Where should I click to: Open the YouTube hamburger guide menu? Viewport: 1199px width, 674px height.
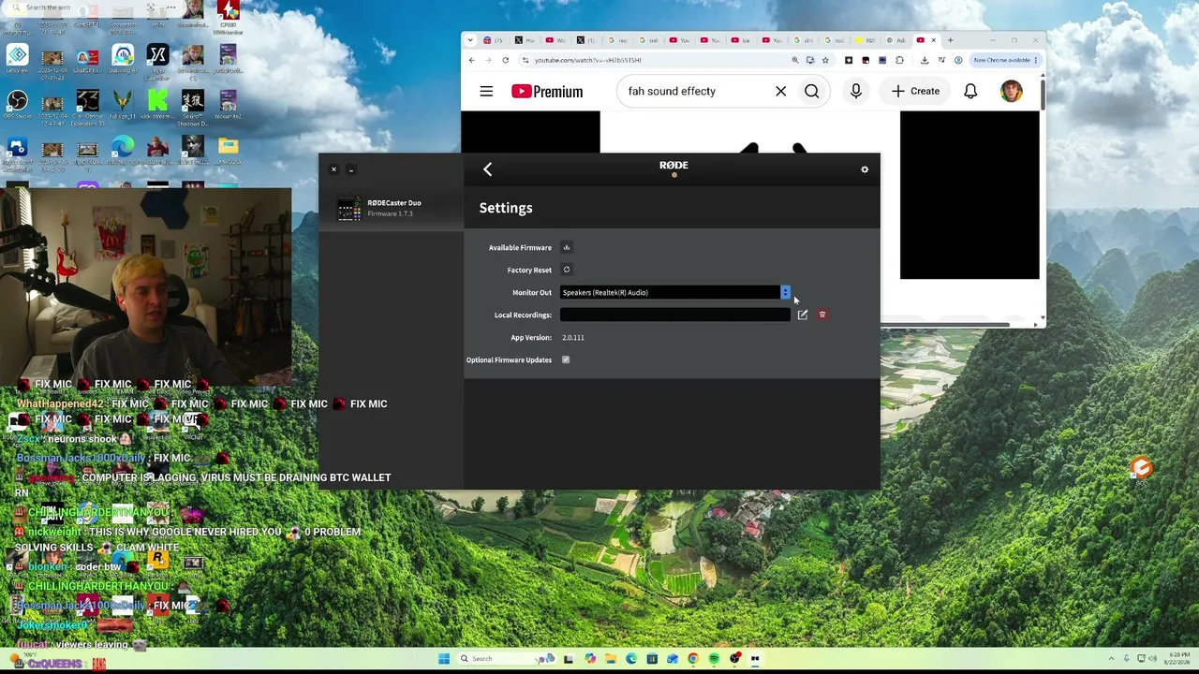pos(486,91)
